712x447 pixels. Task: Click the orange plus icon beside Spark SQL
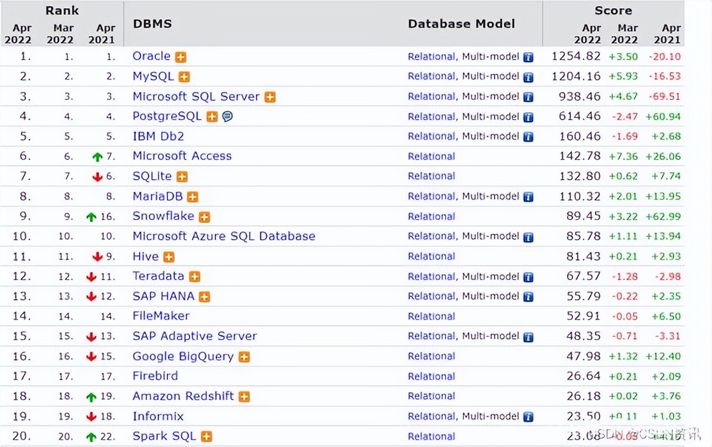(x=206, y=437)
